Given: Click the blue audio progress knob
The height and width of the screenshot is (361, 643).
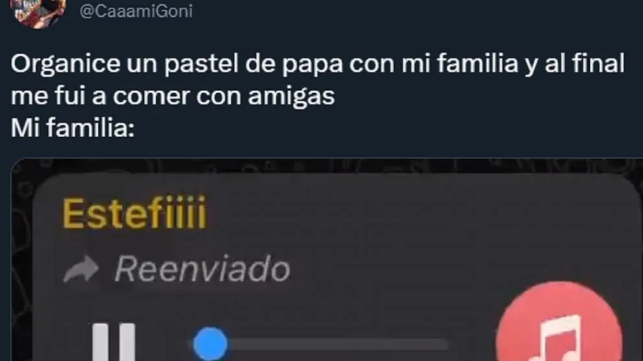Looking at the screenshot, I should coord(210,344).
